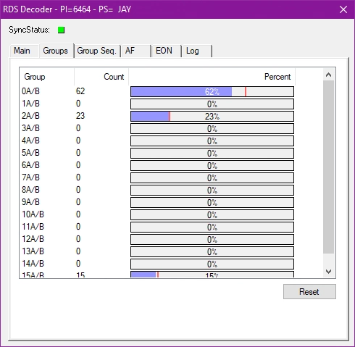Click the green SyncStatus indicator
The height and width of the screenshot is (347, 355).
[61, 30]
